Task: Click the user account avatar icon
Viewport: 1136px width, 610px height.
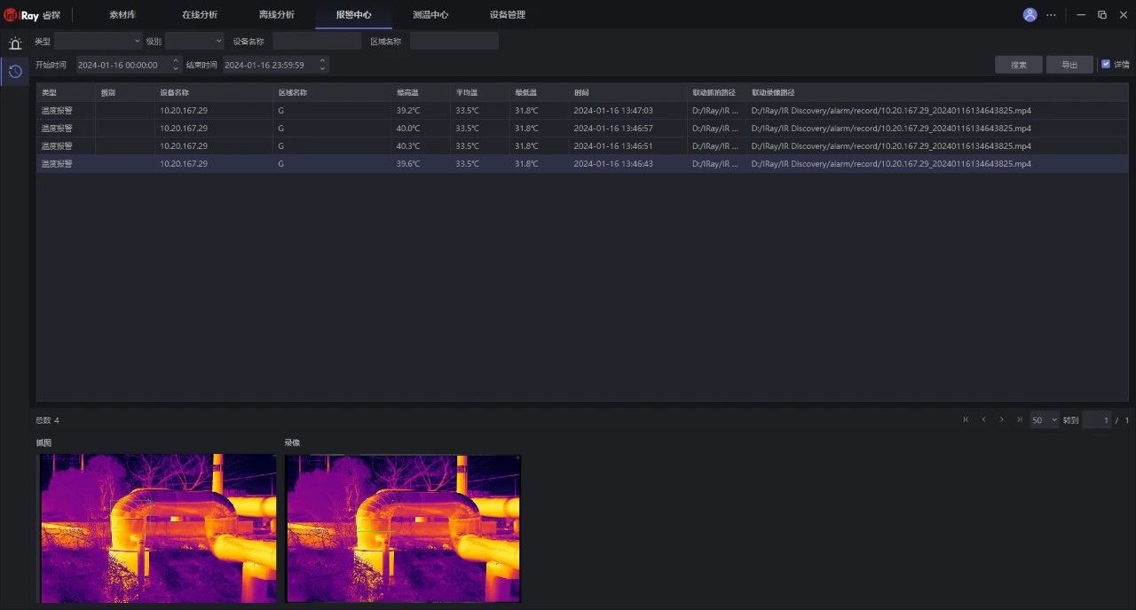Action: (1029, 14)
